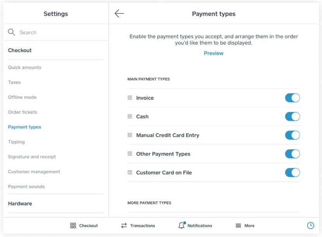Disable Other Payment Types
The width and height of the screenshot is (322, 237).
coord(292,154)
